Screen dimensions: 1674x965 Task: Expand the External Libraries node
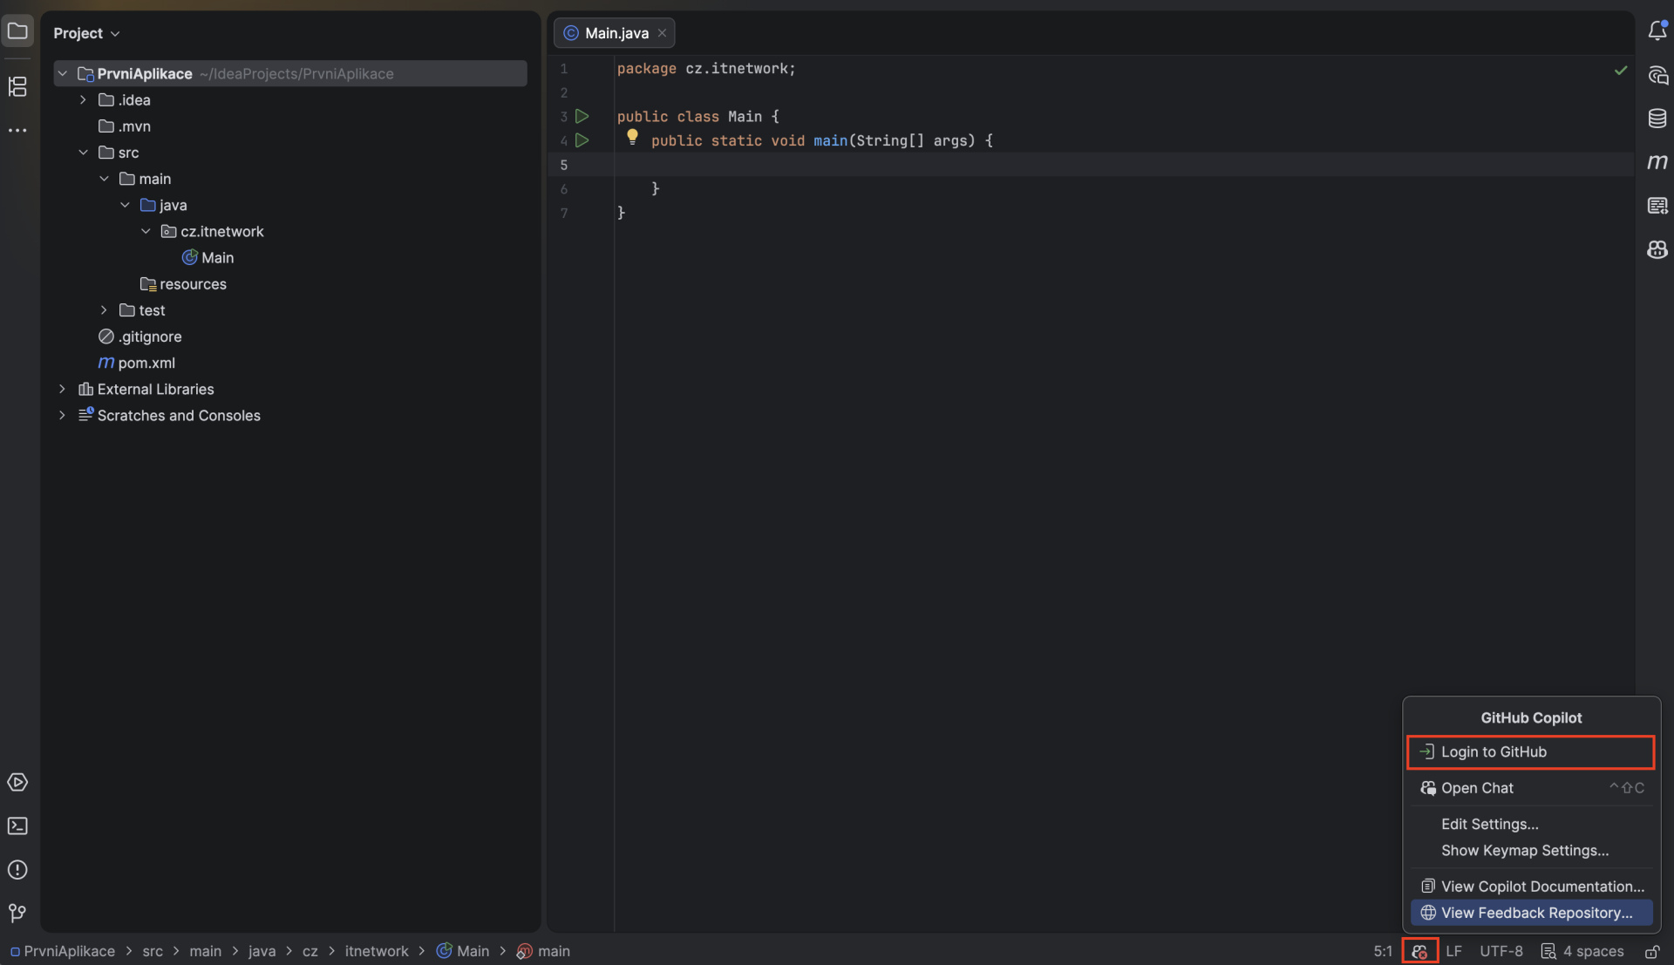(62, 390)
